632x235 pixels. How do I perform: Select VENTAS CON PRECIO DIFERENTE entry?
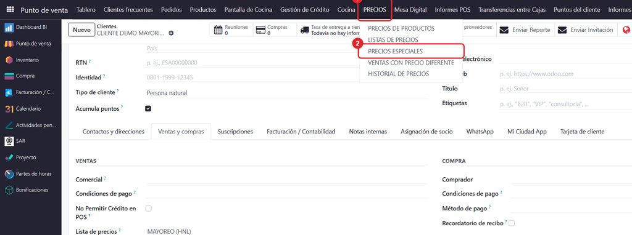[410, 63]
